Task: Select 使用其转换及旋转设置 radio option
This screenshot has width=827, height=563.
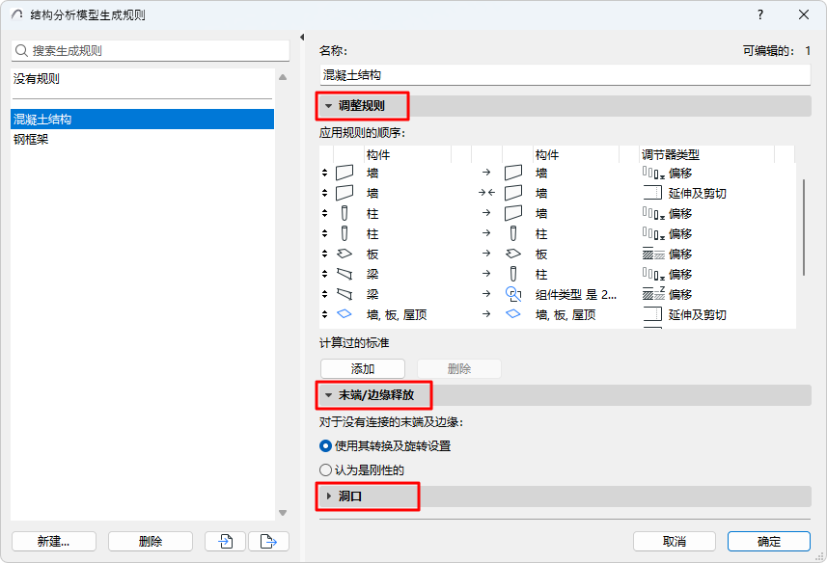Action: pos(325,446)
